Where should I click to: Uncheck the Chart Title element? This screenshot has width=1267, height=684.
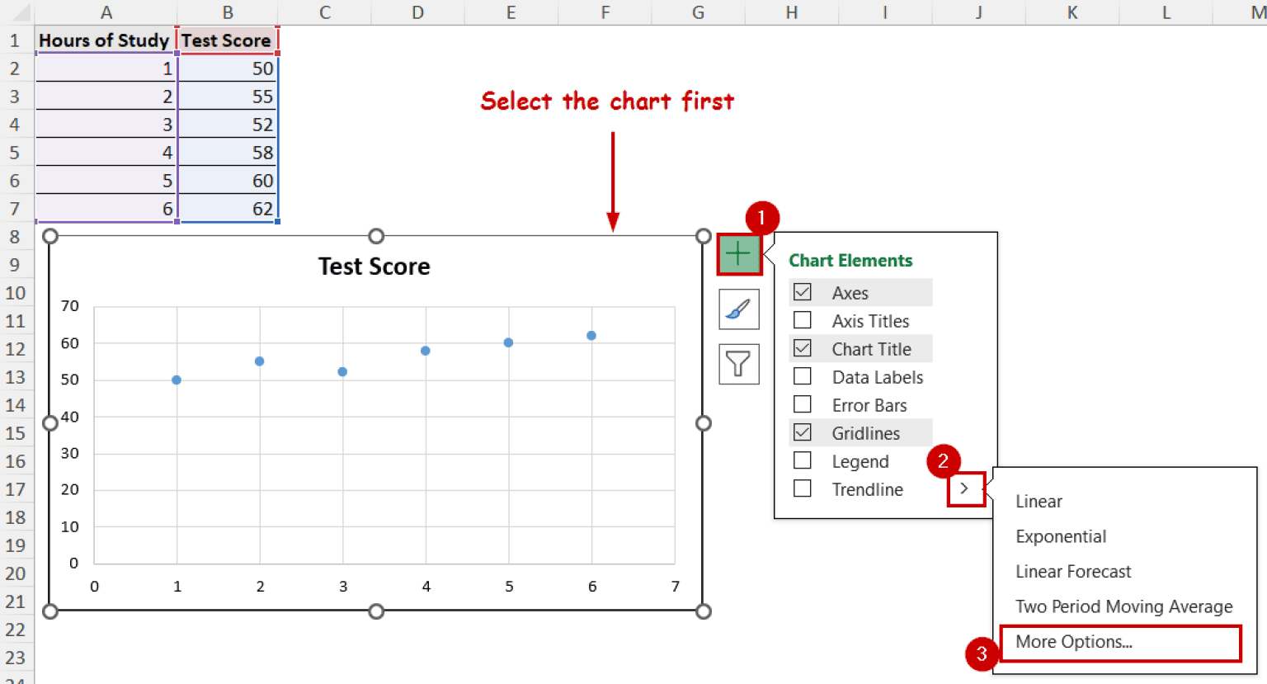tap(802, 348)
